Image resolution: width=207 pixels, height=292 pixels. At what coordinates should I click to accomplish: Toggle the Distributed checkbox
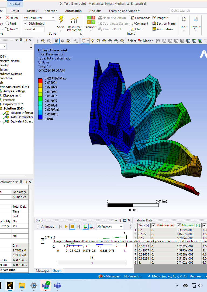coord(26,24)
